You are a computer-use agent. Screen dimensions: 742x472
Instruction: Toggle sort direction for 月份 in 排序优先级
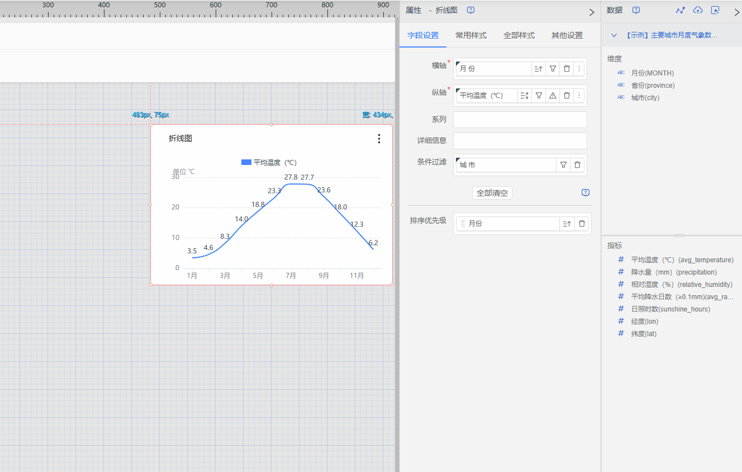pos(567,224)
